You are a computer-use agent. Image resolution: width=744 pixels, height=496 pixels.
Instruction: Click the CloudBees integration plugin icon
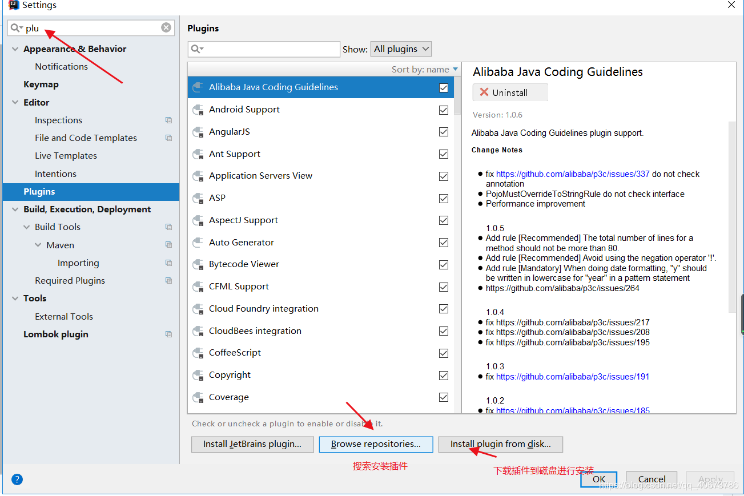click(198, 331)
